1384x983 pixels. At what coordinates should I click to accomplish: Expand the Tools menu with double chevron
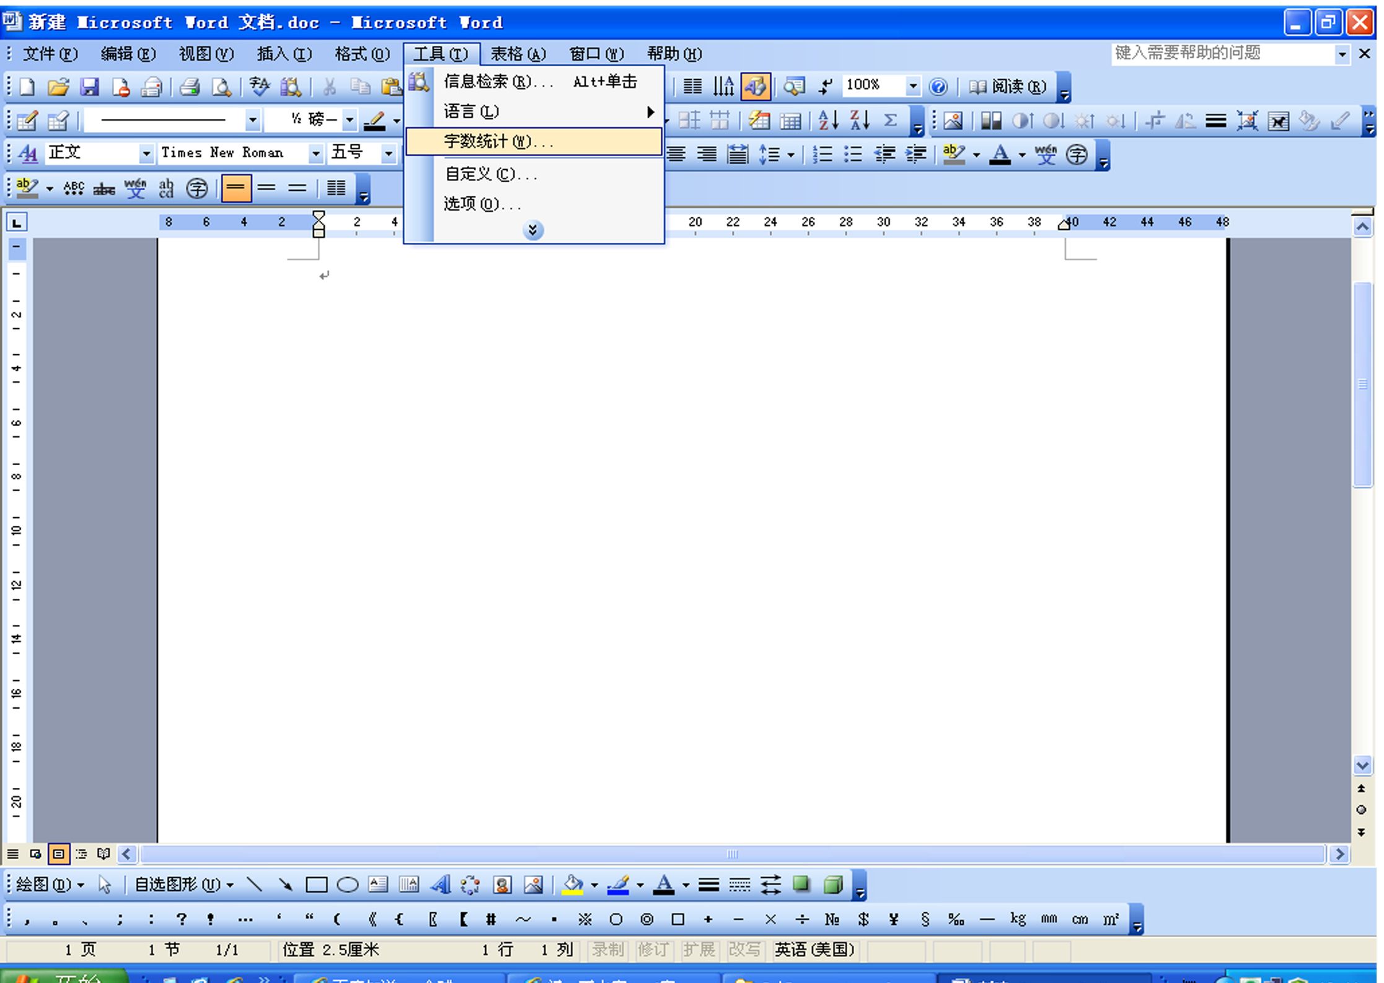pos(532,230)
